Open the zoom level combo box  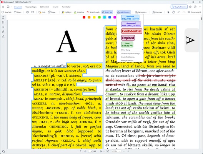[x=116, y=151]
